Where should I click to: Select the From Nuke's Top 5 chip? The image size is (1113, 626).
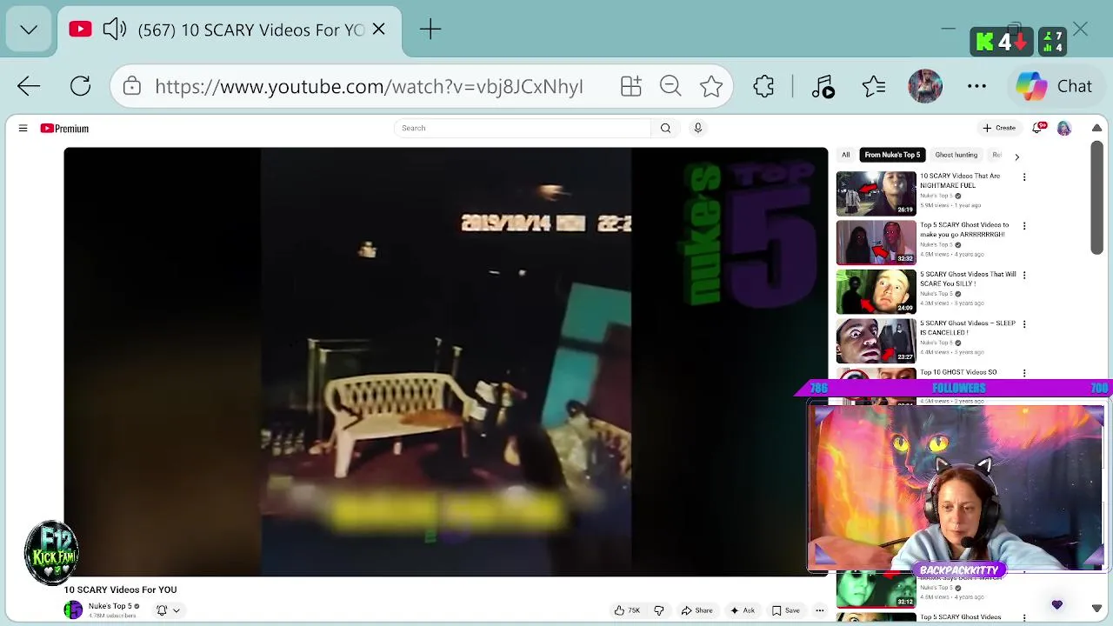pyautogui.click(x=892, y=155)
